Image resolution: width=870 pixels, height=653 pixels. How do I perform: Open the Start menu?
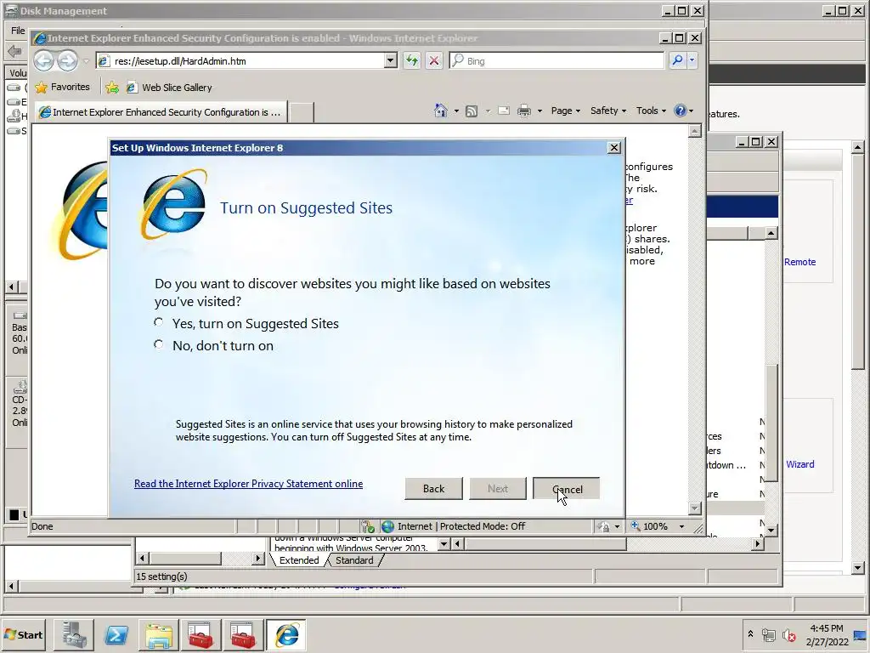coord(23,634)
